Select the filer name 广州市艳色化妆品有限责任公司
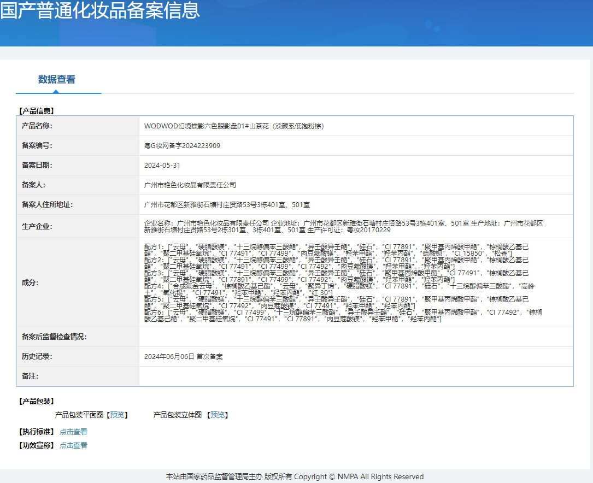Viewport: 593px width, 483px height. click(x=190, y=185)
